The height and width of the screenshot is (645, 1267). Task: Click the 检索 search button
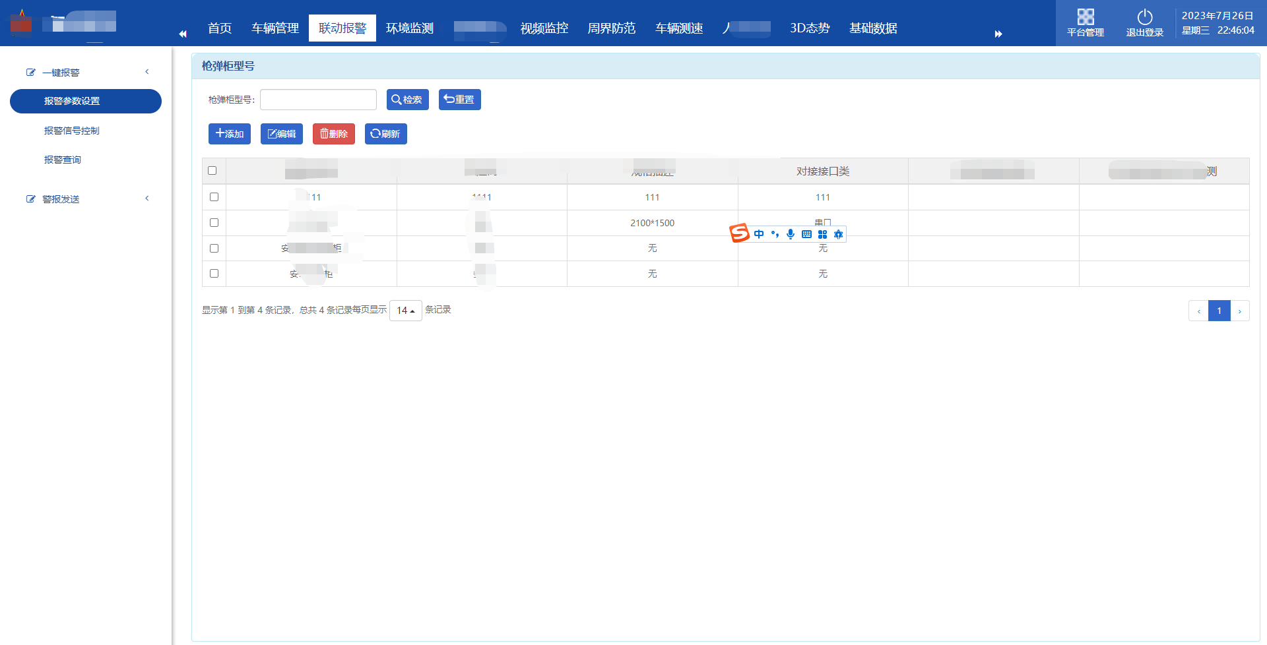click(408, 100)
